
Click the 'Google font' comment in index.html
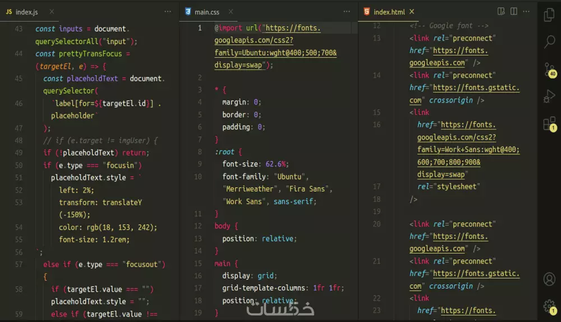pyautogui.click(x=449, y=25)
